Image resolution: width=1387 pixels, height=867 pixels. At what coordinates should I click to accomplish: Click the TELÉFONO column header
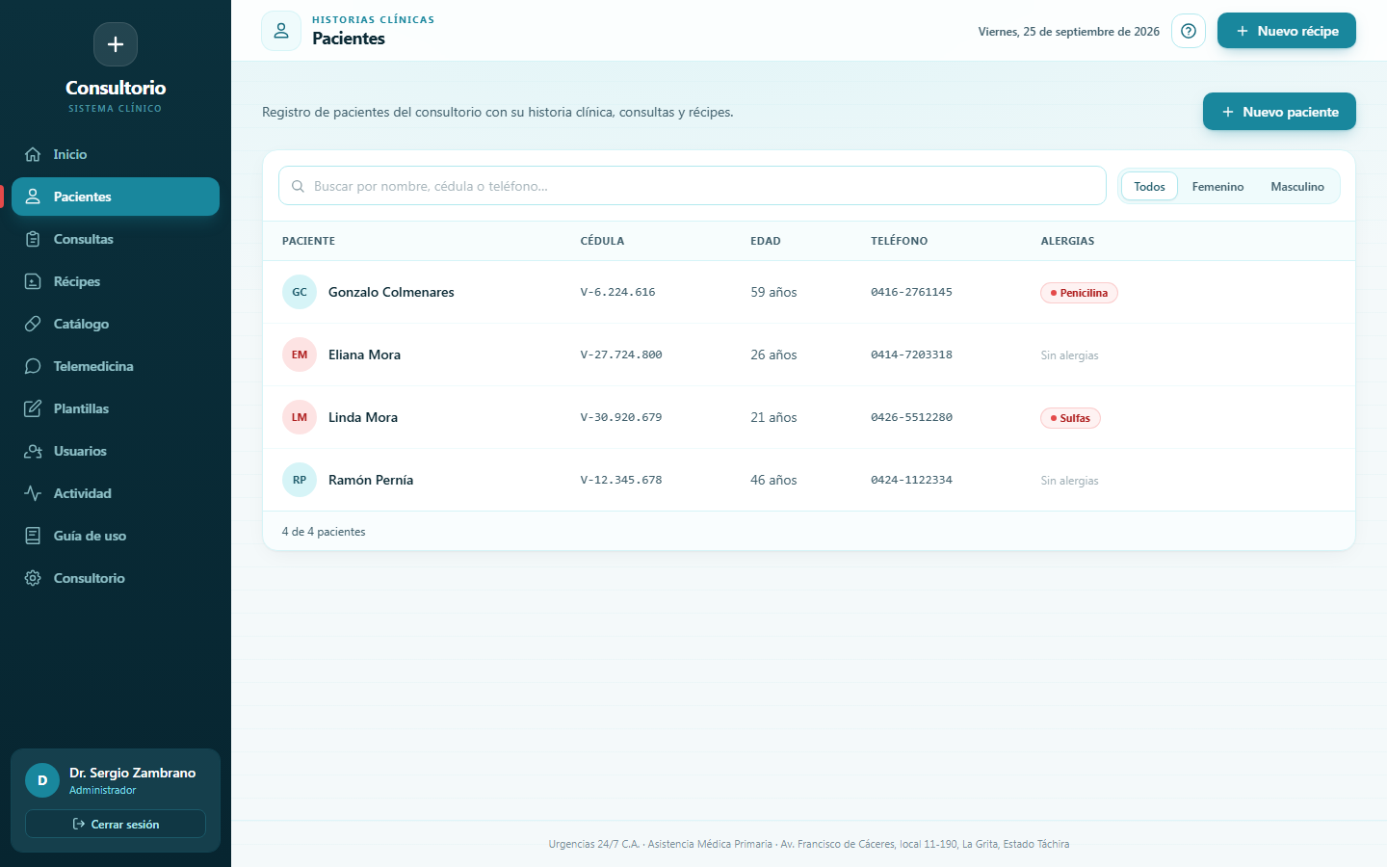click(900, 241)
